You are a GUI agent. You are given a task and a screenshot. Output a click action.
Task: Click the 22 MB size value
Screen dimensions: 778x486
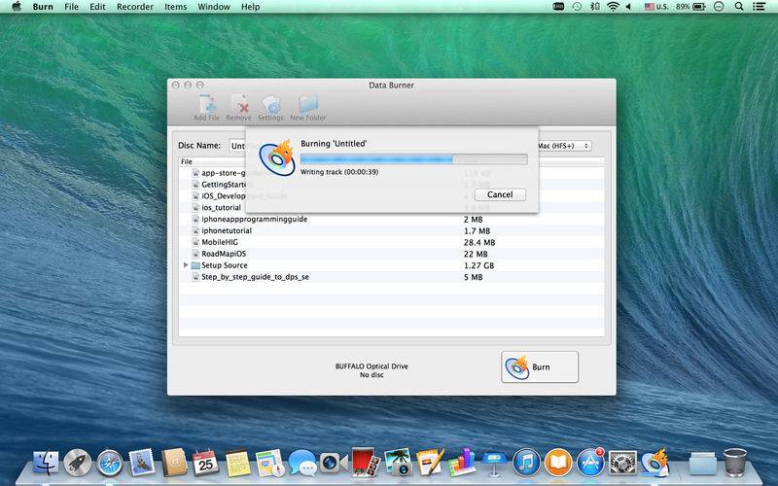point(476,254)
